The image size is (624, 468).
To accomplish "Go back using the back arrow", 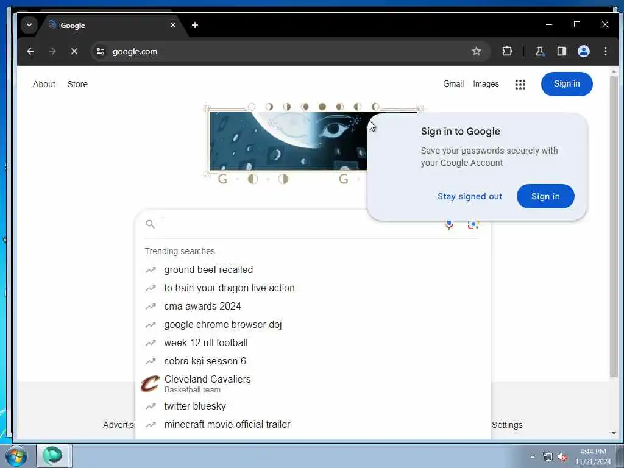I will [x=30, y=51].
